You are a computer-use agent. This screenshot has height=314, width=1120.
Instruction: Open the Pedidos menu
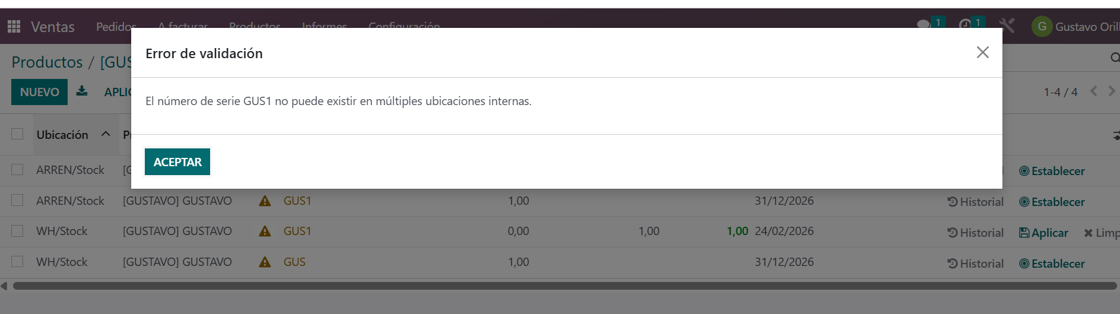click(116, 27)
